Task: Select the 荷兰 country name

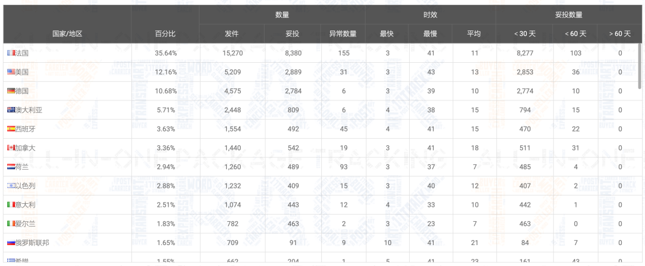Action: (22, 166)
